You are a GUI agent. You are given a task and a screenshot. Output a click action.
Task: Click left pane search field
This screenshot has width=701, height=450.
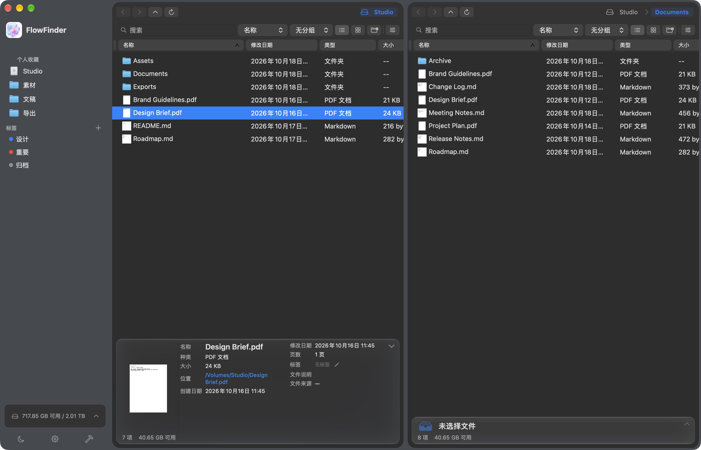coord(176,30)
